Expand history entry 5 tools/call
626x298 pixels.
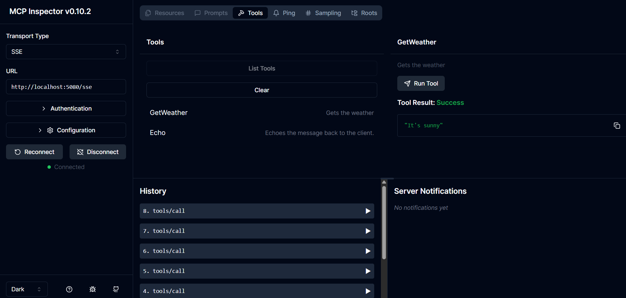[x=257, y=271]
